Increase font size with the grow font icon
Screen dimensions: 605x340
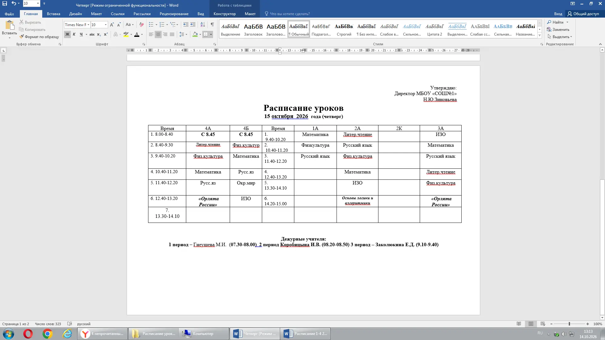click(x=112, y=25)
